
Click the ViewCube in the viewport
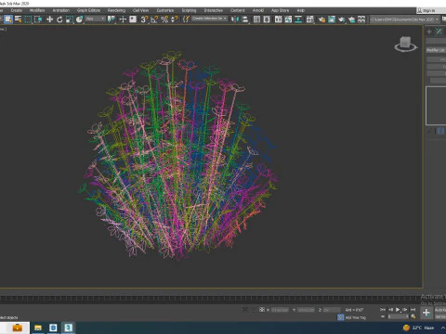click(x=405, y=44)
